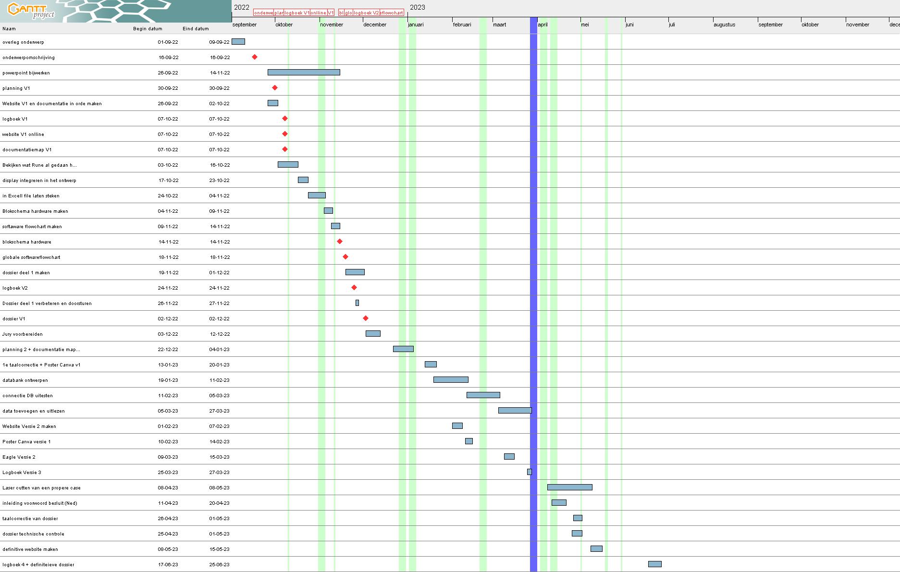Select the website V1 online milestone diamond

pos(285,134)
